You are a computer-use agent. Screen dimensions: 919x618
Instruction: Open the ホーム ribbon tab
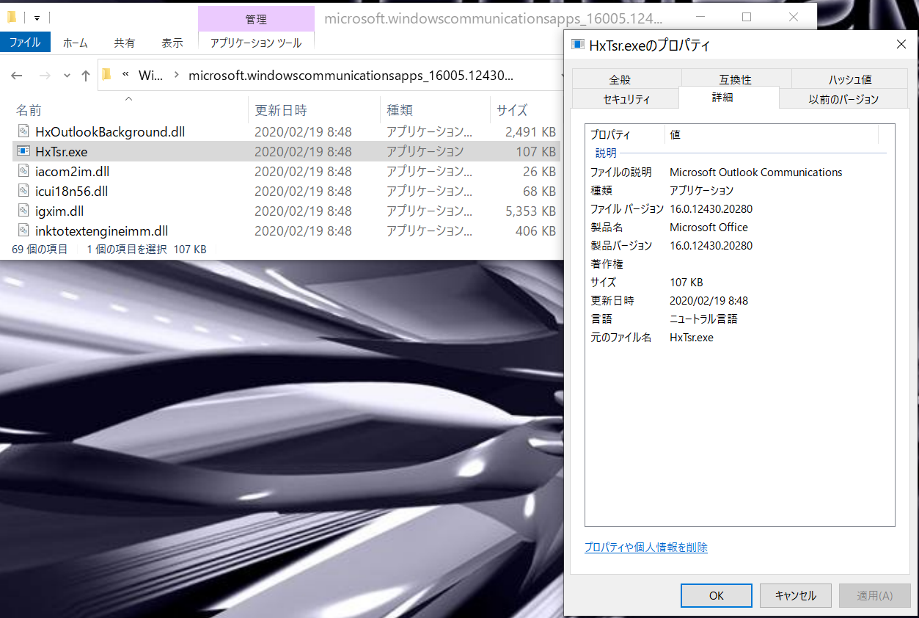point(76,43)
